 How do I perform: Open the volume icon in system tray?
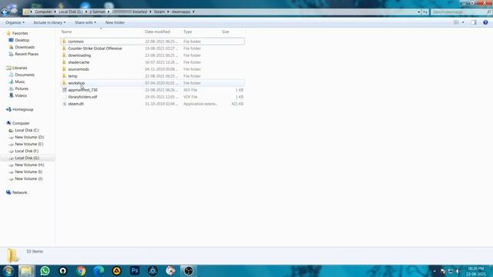[458, 271]
